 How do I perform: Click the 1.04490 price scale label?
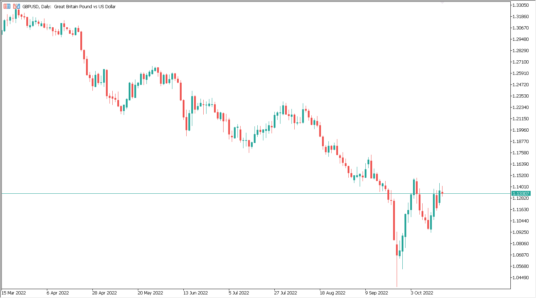521,278
